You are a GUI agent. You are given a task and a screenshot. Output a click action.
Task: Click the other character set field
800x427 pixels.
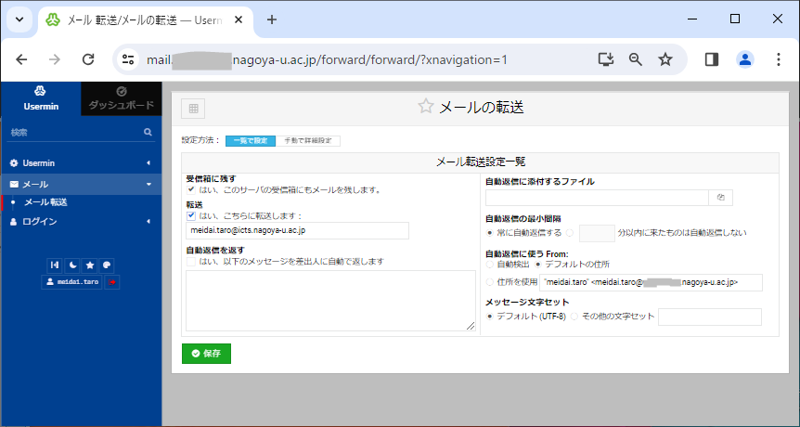[710, 317]
